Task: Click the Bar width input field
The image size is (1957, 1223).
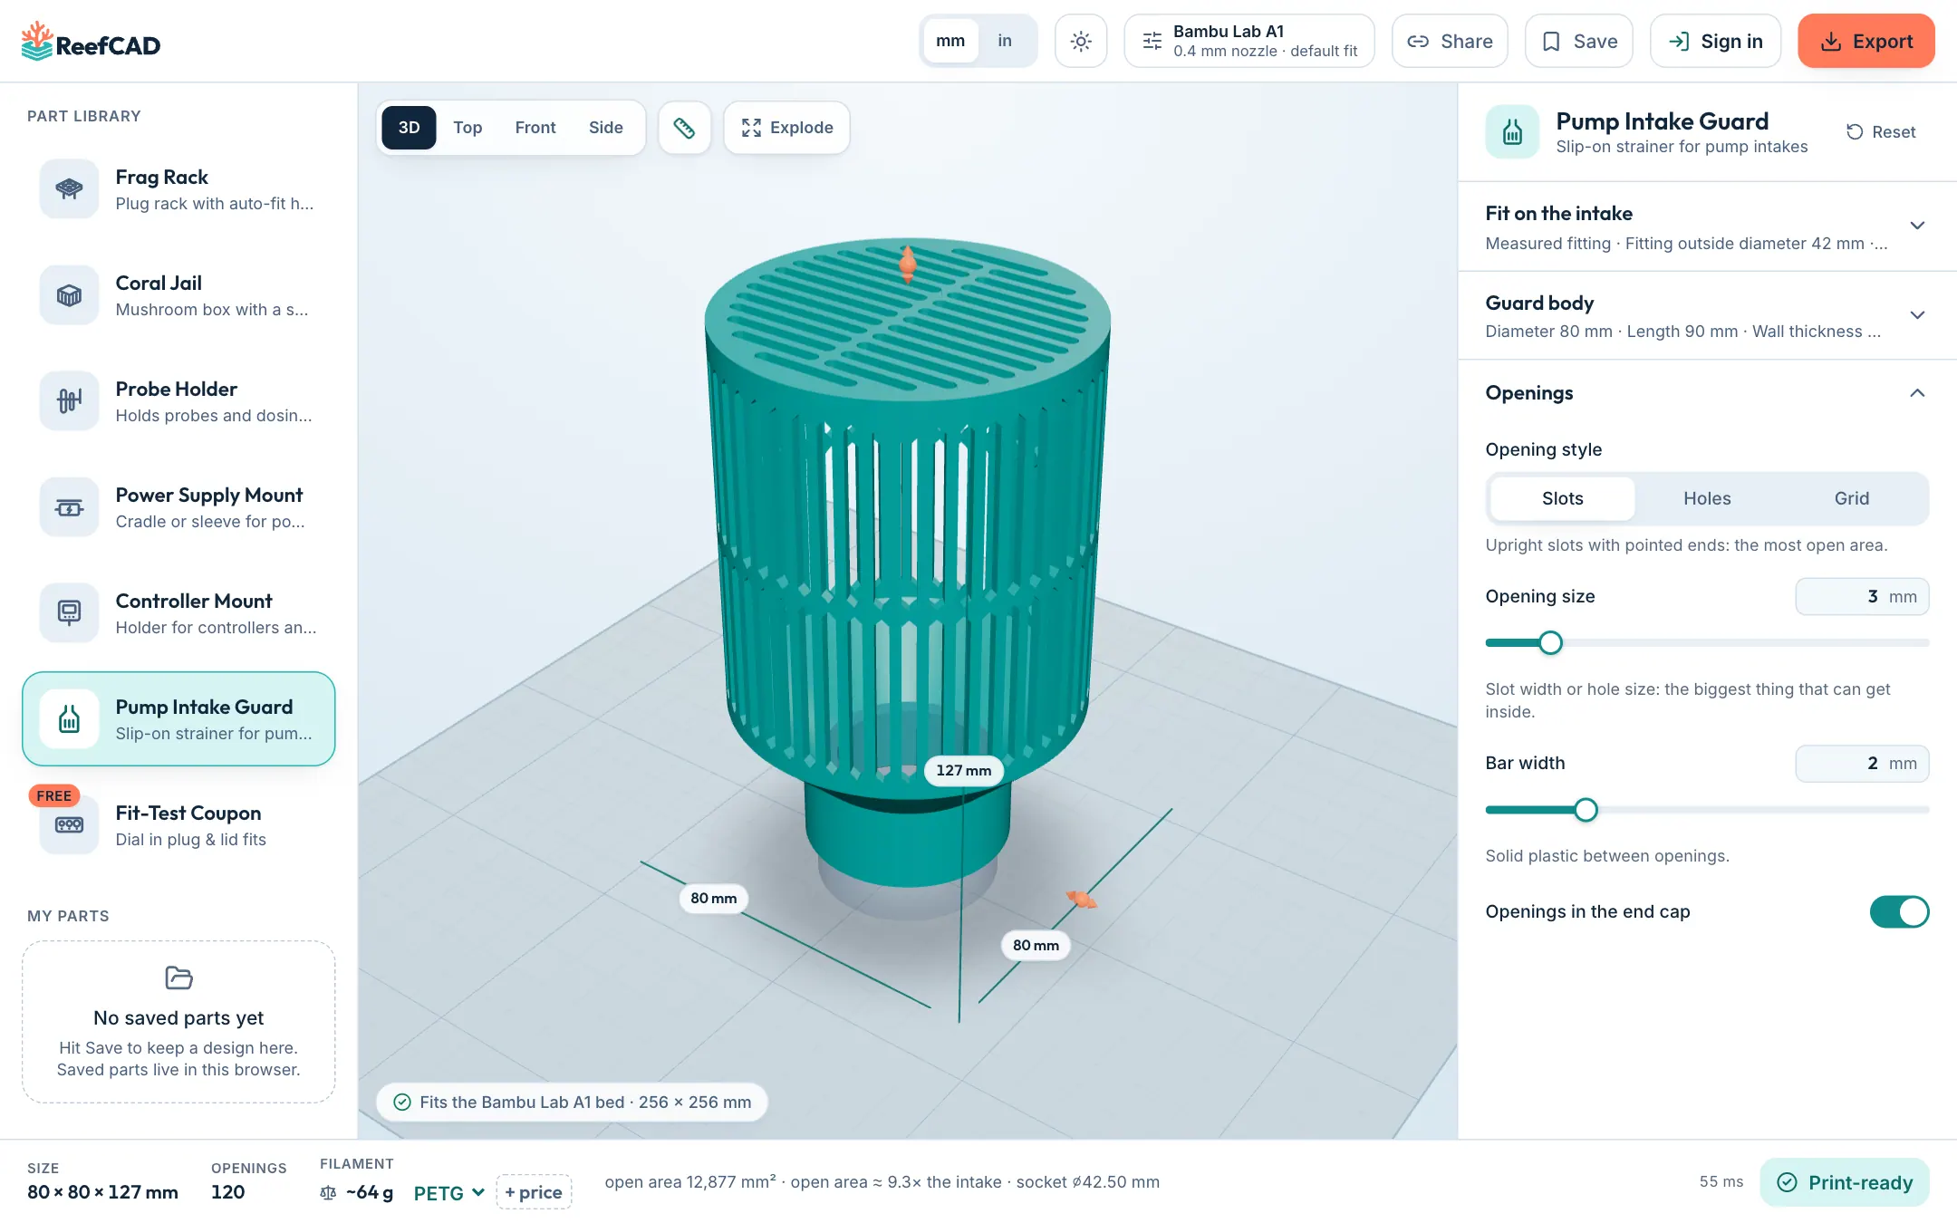Action: pos(1862,764)
